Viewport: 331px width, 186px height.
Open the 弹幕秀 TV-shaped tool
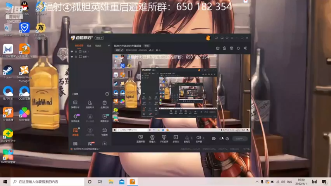105,132
